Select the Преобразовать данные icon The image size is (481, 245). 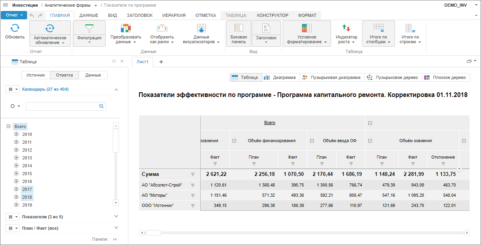pos(126,28)
